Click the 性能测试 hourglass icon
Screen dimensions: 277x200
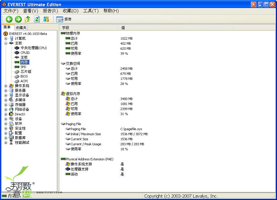11,143
